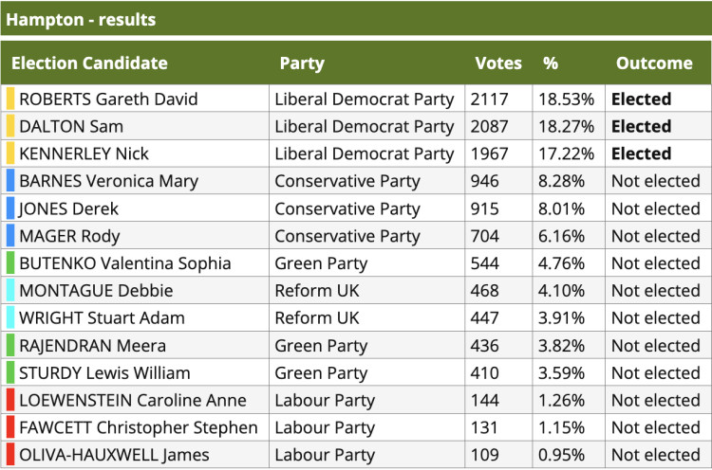Click JONES Derek's Conservative Party cell

pyautogui.click(x=366, y=208)
